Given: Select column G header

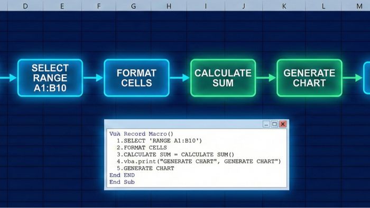Looking at the screenshot, I should click(x=133, y=6).
